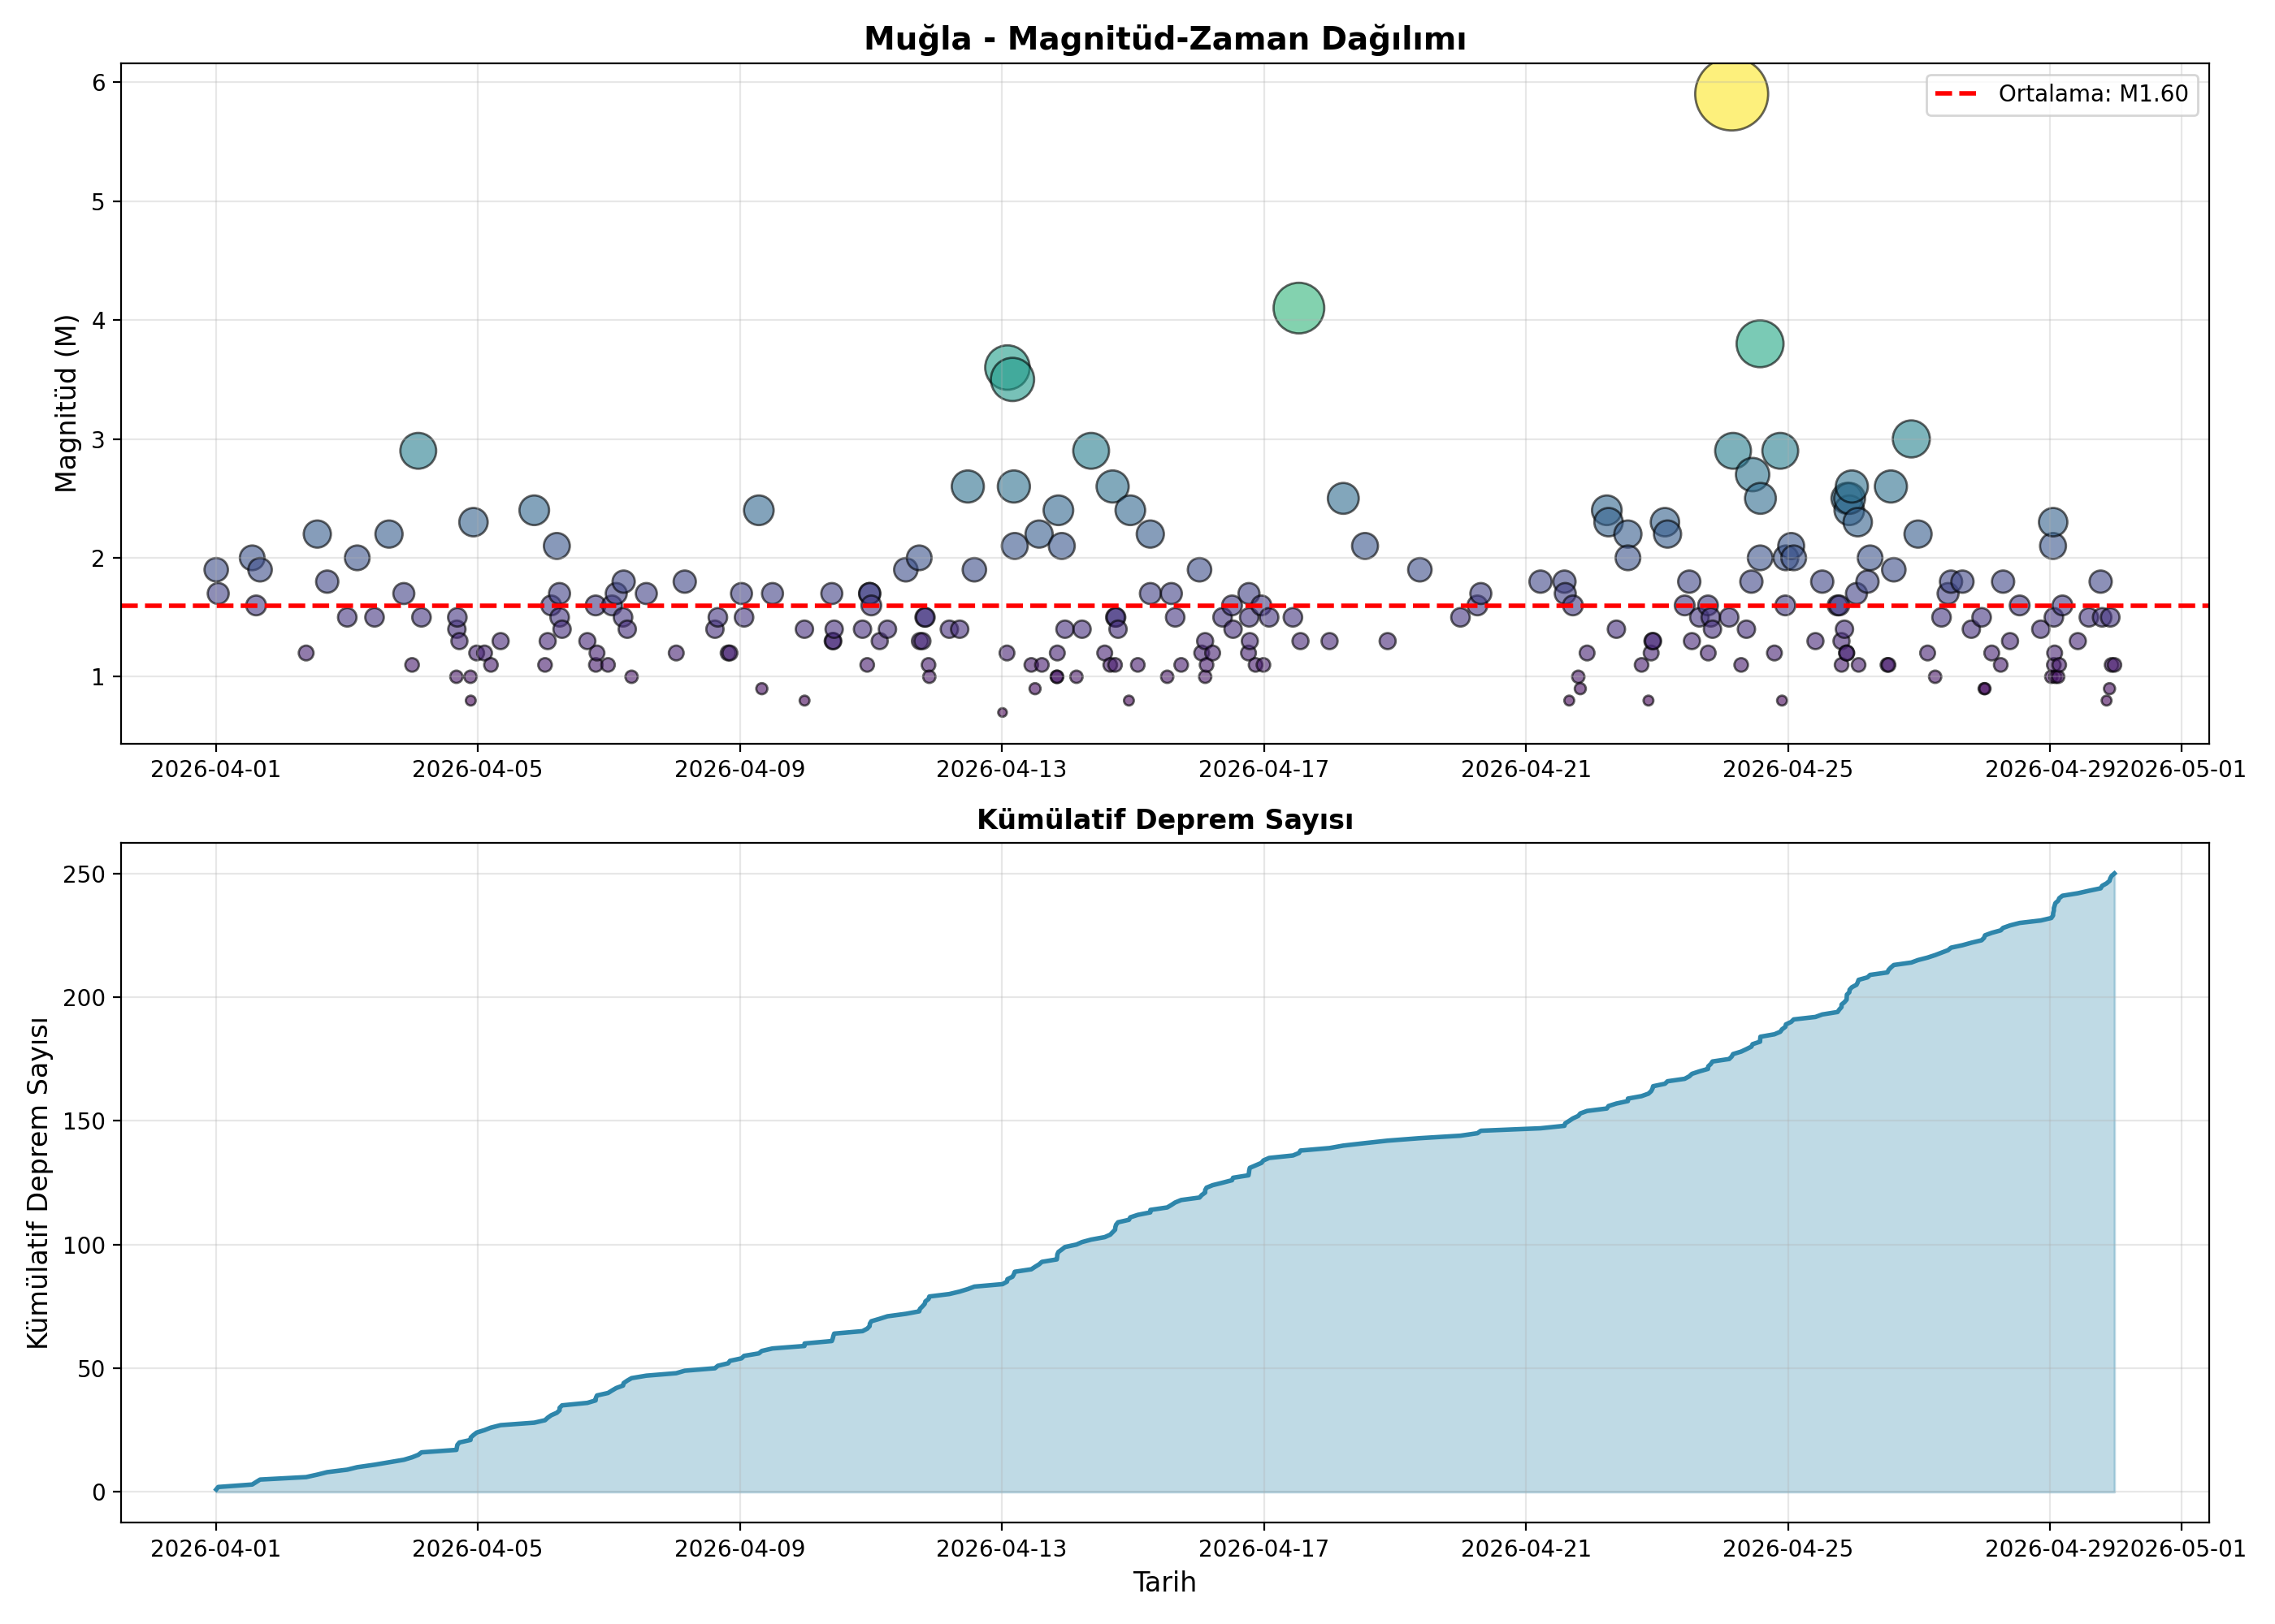Image resolution: width=2275 pixels, height=1624 pixels.
Task: Click "2026-04-09" under the top scatter chart
Action: 739,770
